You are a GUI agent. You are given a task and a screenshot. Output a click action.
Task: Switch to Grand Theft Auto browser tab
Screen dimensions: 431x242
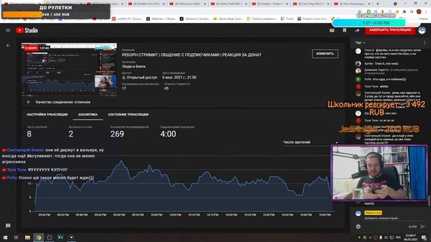pyautogui.click(x=228, y=4)
